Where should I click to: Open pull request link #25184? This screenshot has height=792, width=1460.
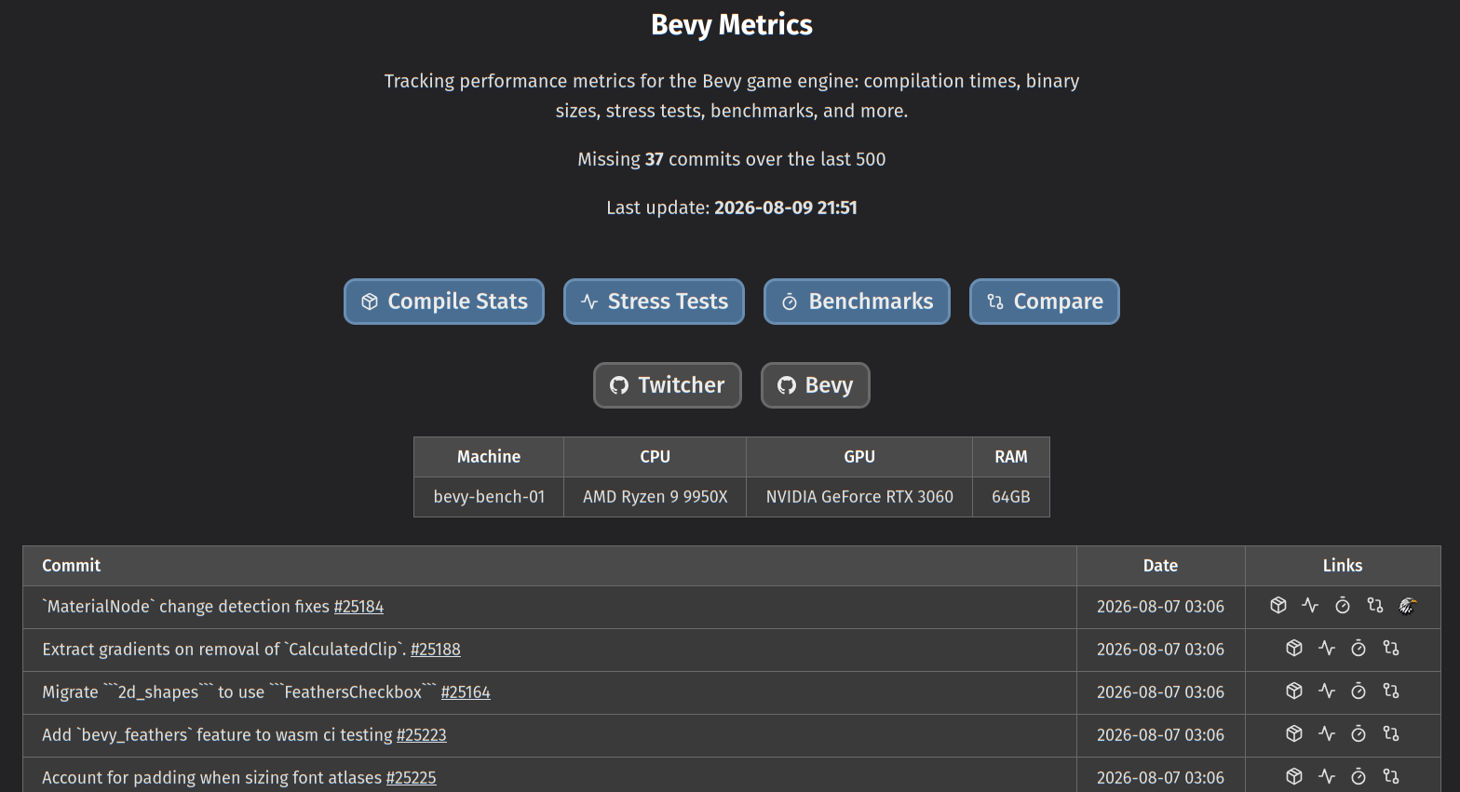(x=358, y=607)
